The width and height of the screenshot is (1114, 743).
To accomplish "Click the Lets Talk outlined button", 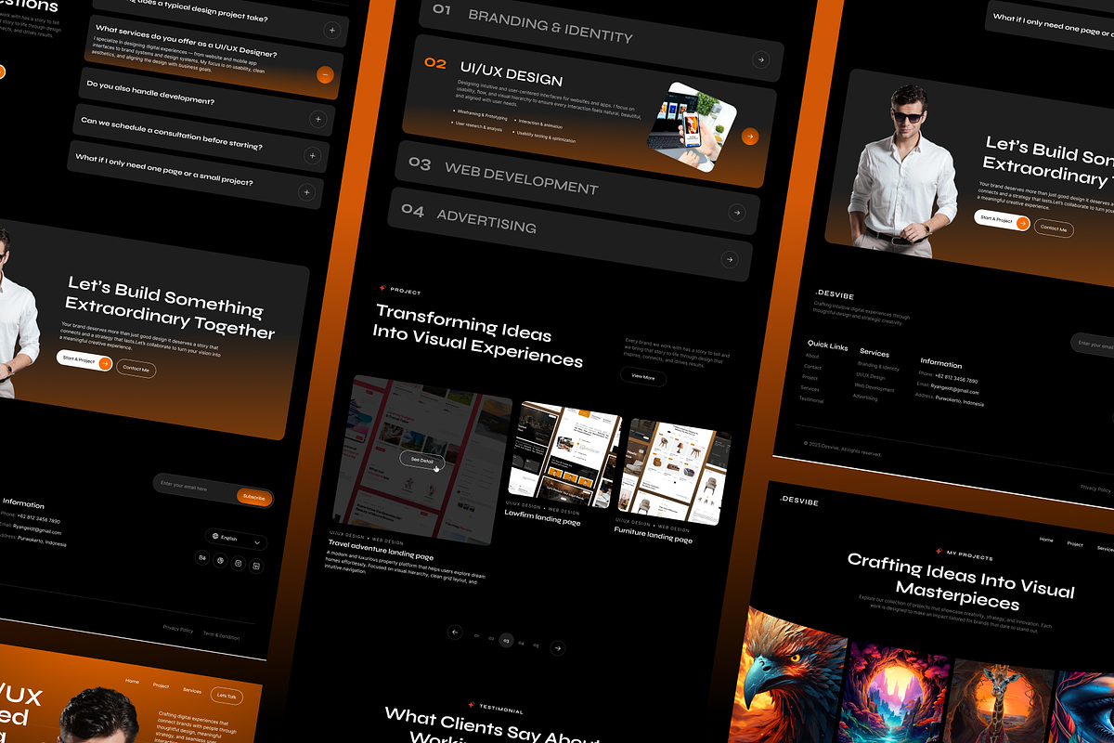I will click(x=226, y=695).
